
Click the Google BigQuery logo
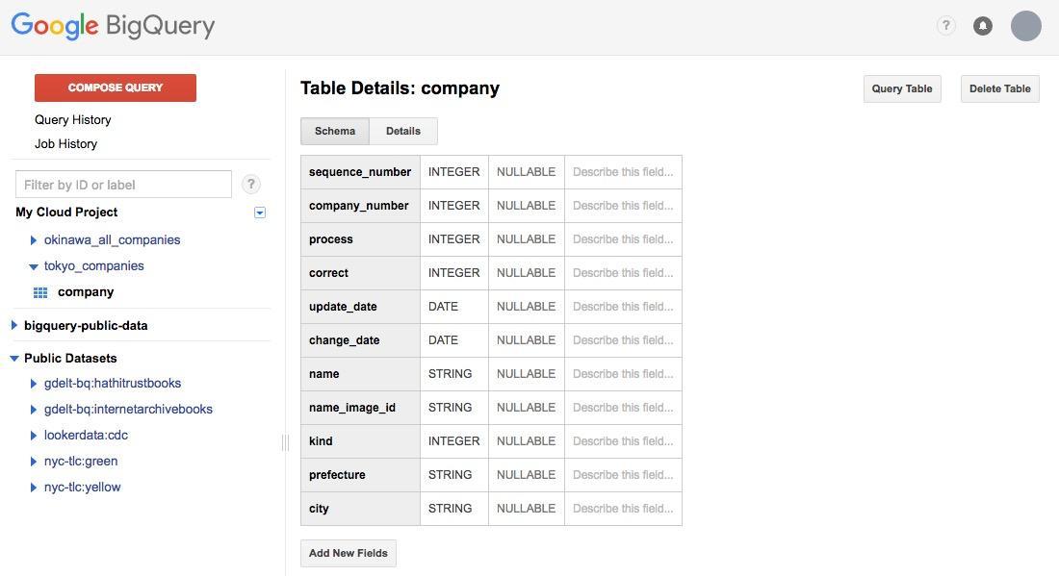(x=113, y=26)
